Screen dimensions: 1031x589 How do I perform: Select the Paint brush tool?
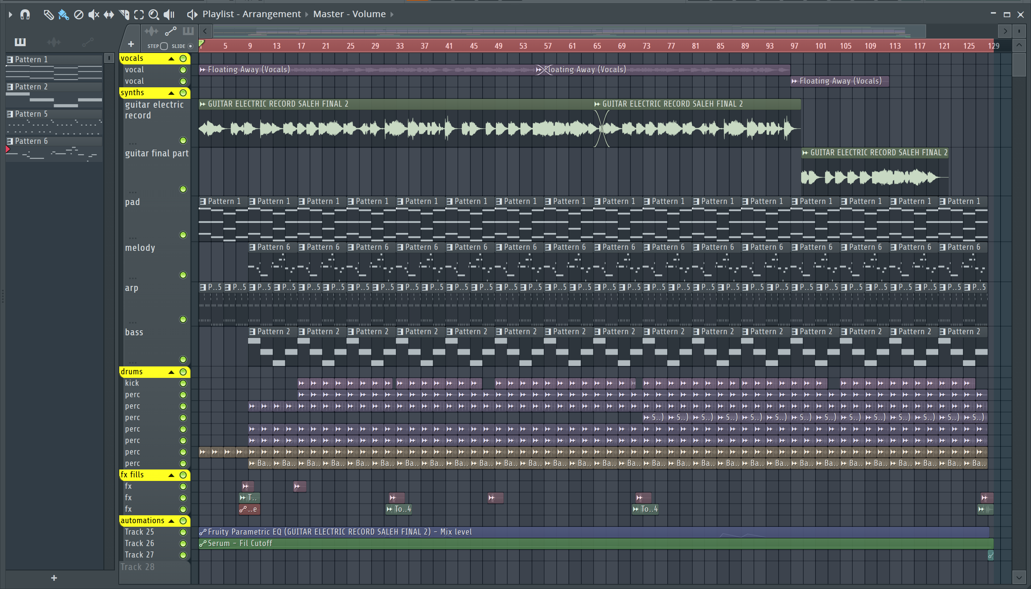click(x=63, y=15)
